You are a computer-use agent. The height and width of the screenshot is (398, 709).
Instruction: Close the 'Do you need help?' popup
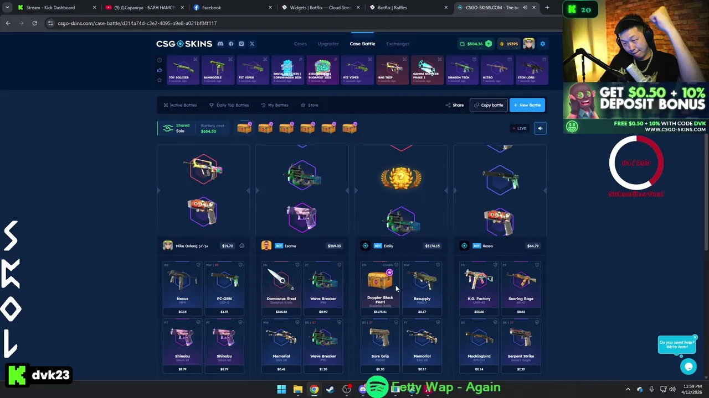[x=695, y=337]
